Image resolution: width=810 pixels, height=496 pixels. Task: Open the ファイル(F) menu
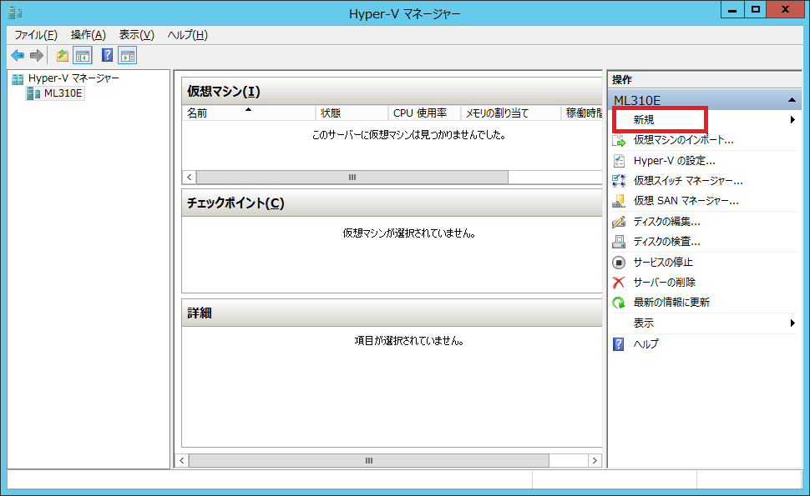click(x=36, y=35)
